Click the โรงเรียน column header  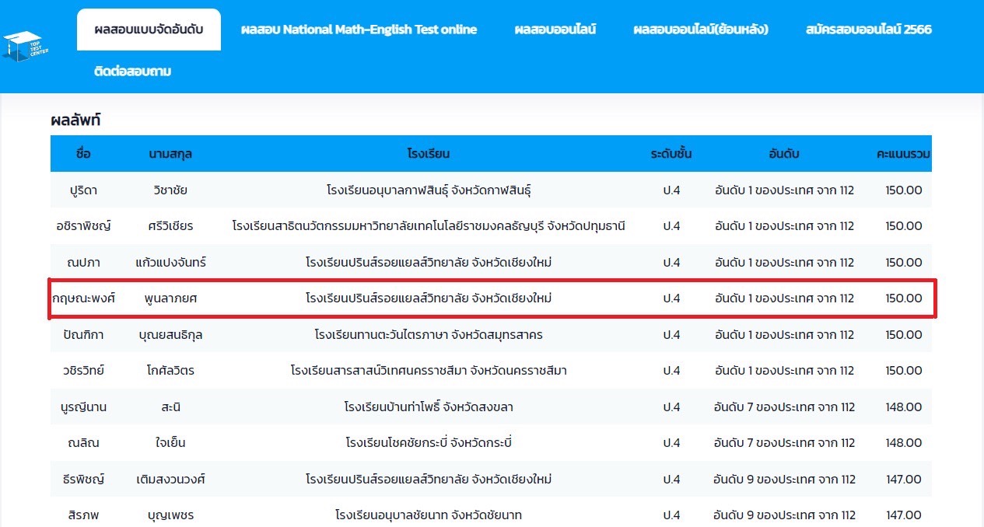pos(429,154)
